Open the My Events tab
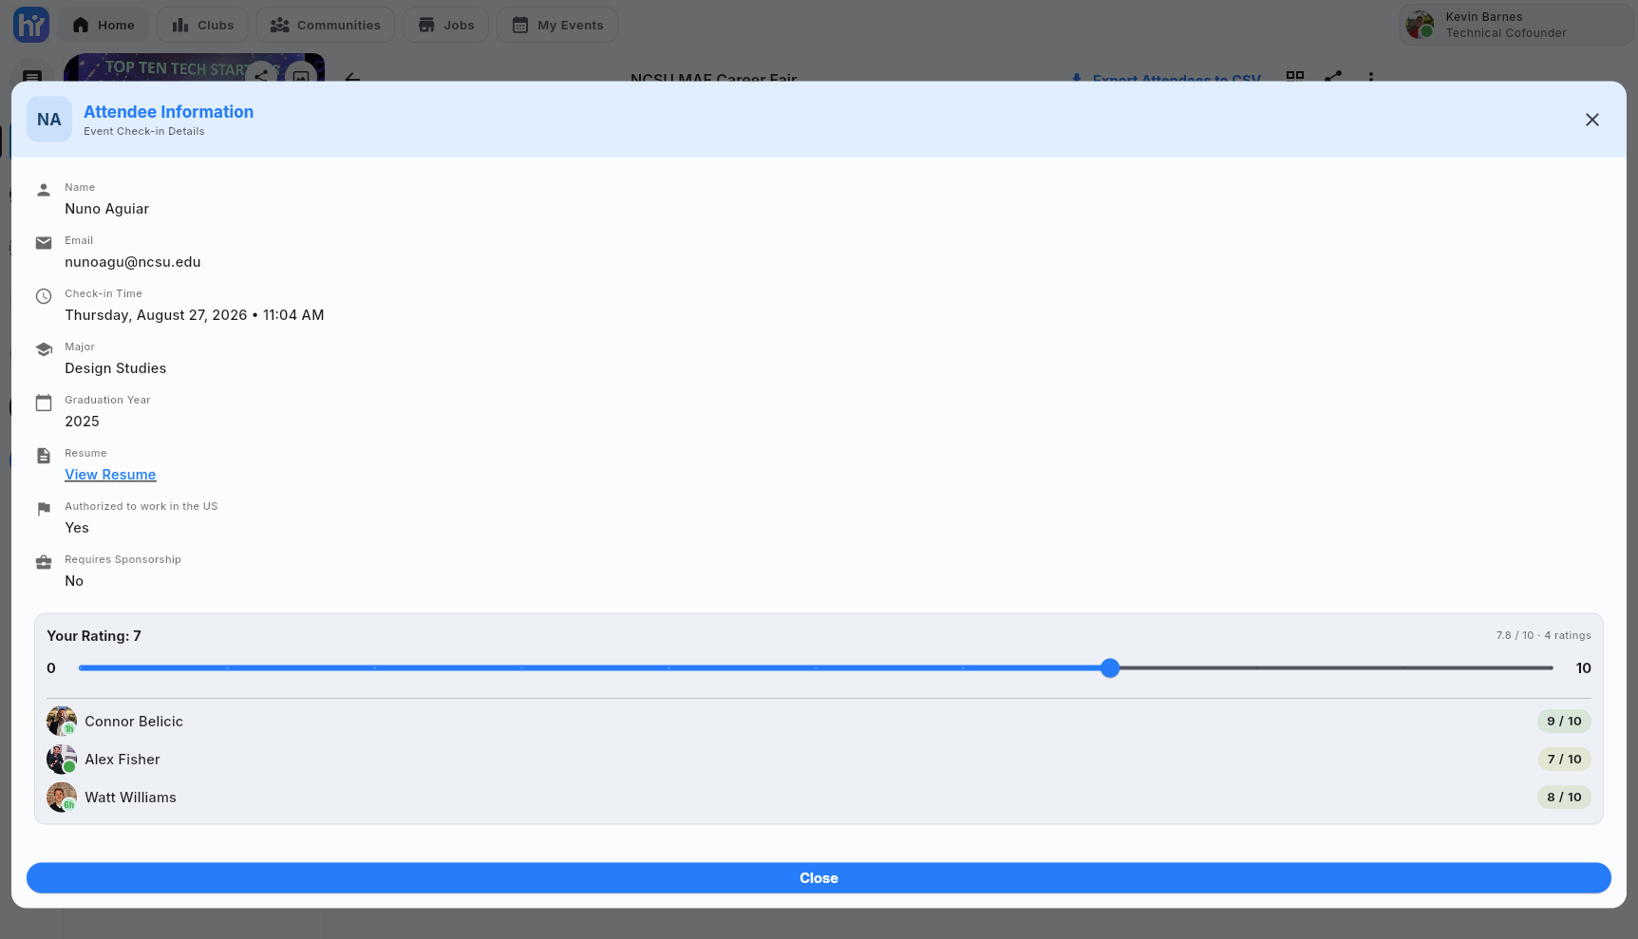 [x=557, y=25]
